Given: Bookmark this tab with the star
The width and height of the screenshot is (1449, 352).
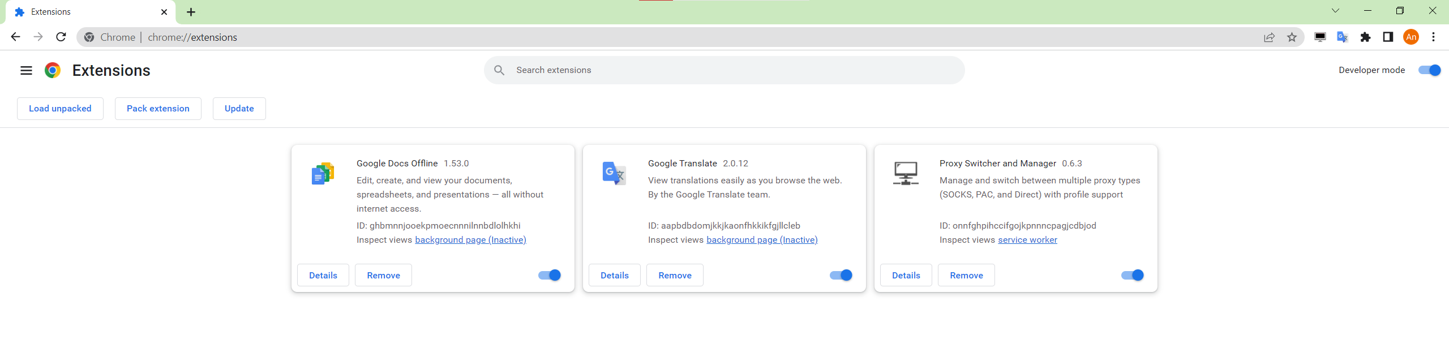Looking at the screenshot, I should point(1292,37).
